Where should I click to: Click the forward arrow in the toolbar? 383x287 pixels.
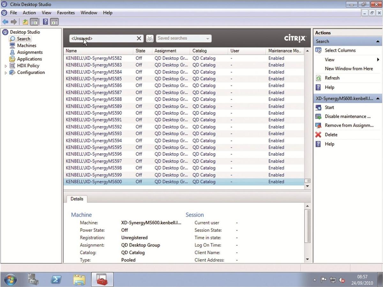coord(14,22)
